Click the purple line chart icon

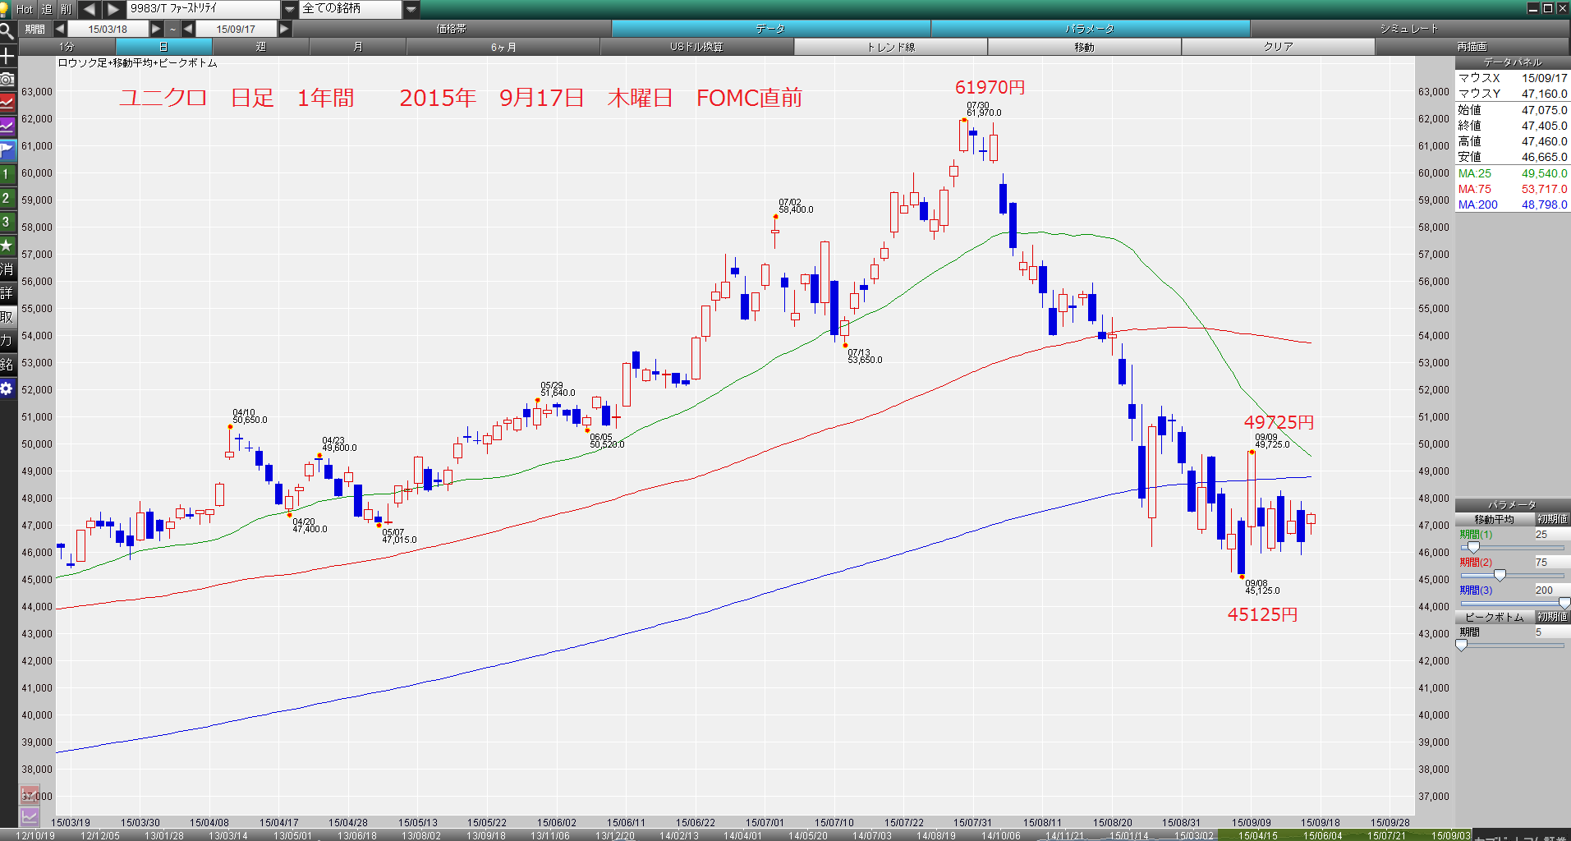(x=7, y=126)
